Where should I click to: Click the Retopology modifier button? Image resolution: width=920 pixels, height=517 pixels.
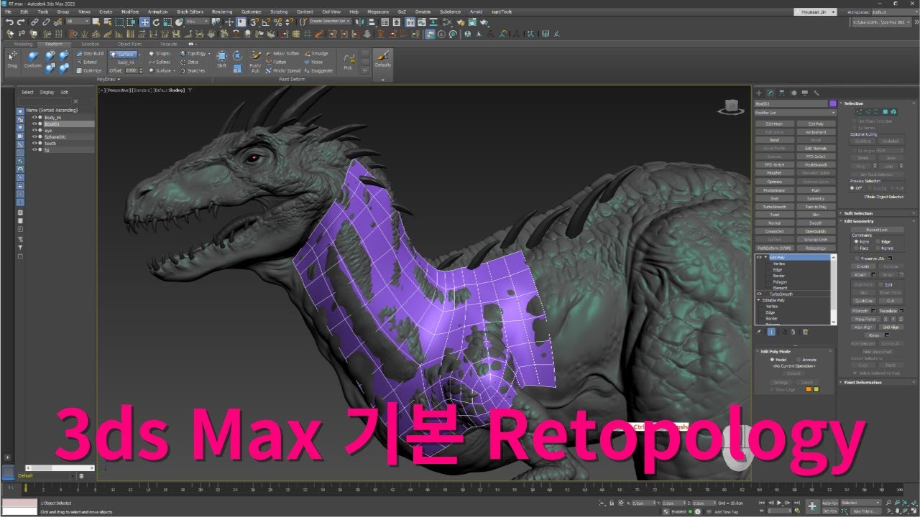[x=816, y=248]
